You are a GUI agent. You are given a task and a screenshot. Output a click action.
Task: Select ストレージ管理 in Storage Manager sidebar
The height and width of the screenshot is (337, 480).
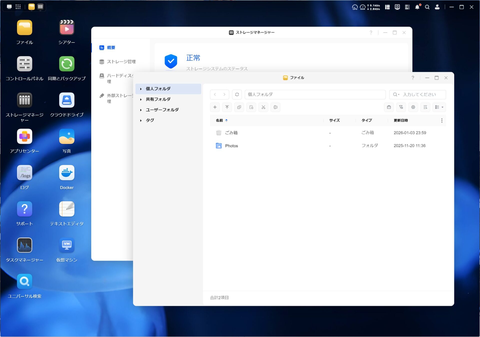tap(121, 62)
